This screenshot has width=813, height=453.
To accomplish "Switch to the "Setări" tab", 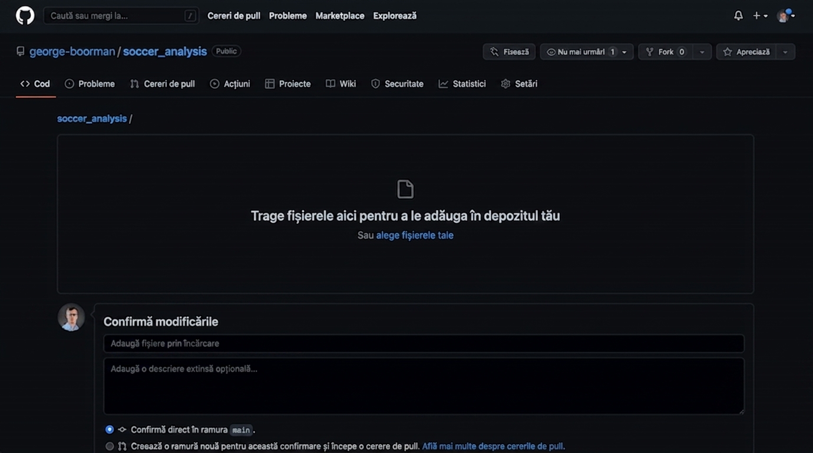I will coord(519,84).
